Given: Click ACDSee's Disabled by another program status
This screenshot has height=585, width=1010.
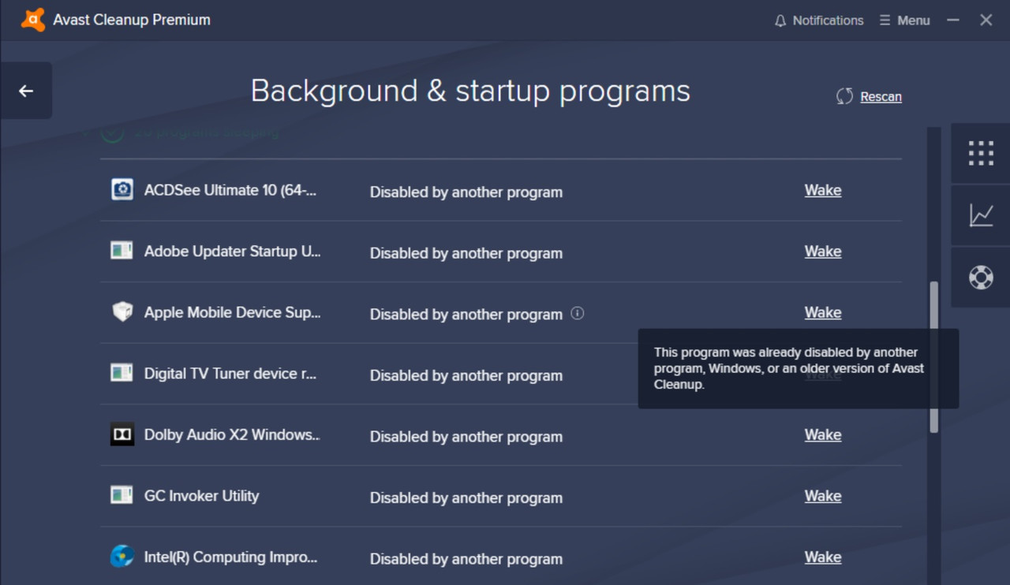Looking at the screenshot, I should [x=466, y=192].
